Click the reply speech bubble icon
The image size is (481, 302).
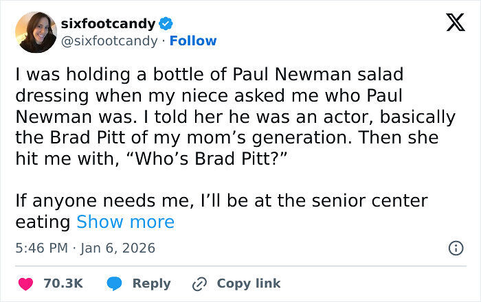point(115,283)
